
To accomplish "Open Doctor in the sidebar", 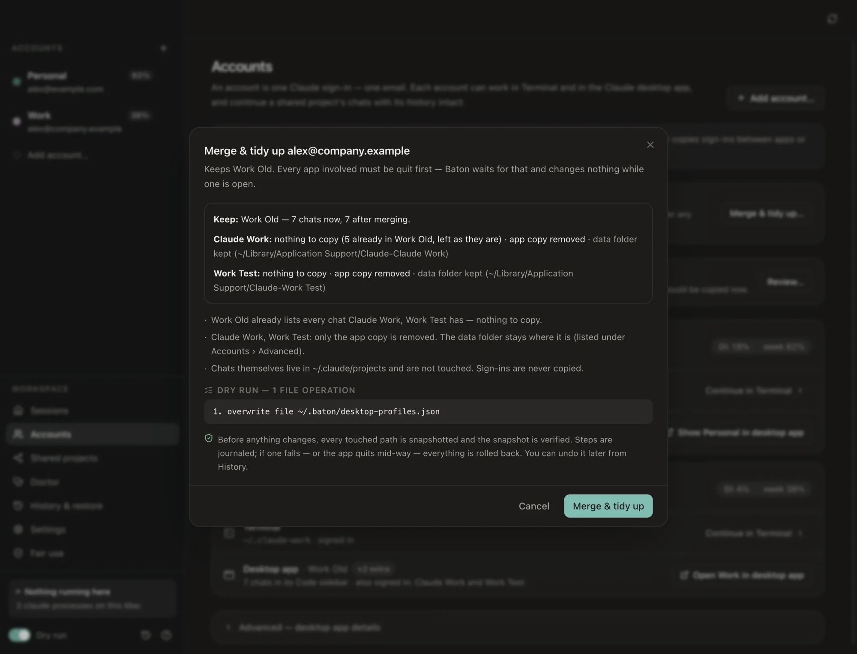I will click(92, 482).
